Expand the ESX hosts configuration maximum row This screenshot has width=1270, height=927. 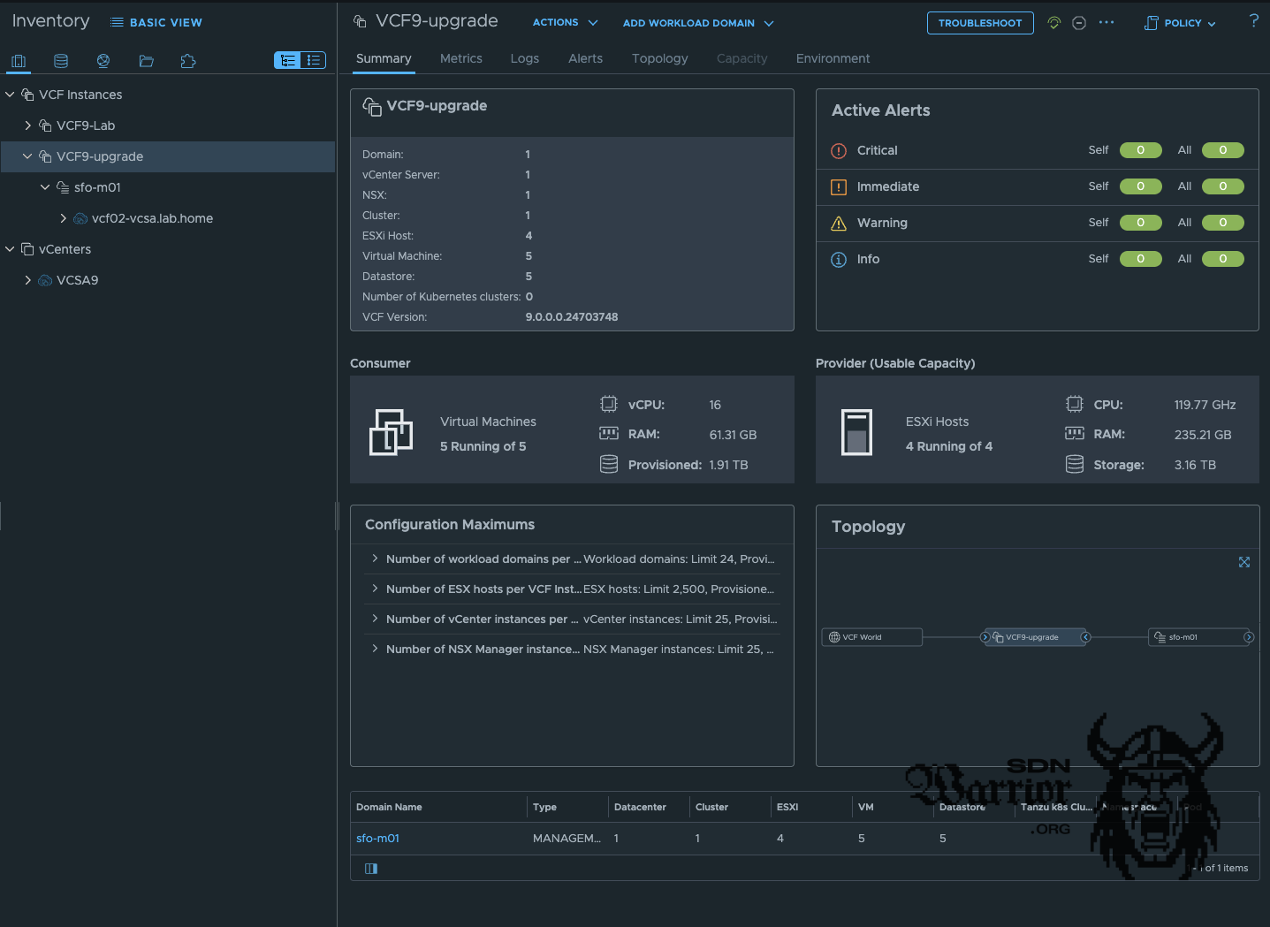[375, 589]
